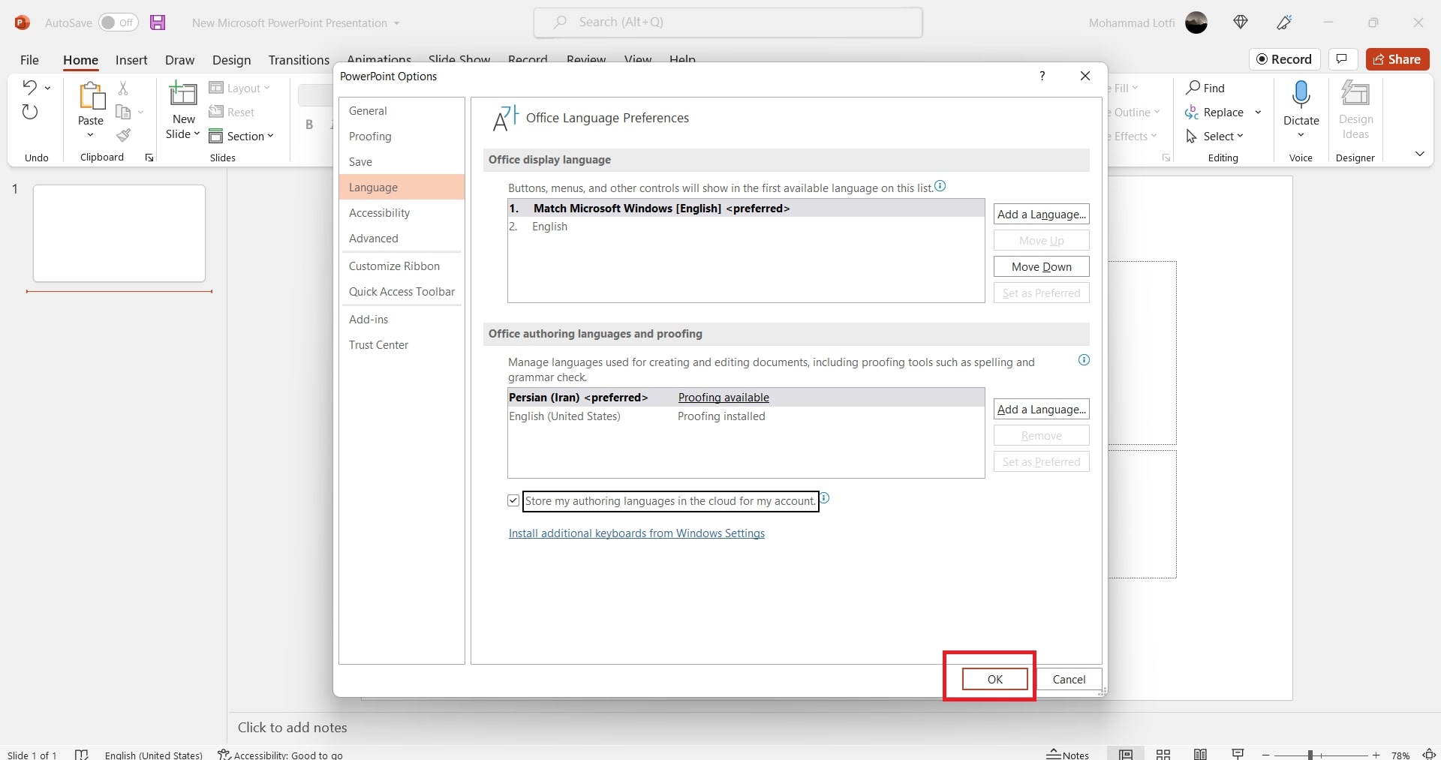Screen dimensions: 1441x760
Task: Open the Comments pane icon
Action: pos(1343,59)
